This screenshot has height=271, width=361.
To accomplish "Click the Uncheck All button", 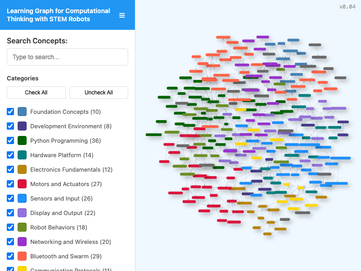I will click(x=99, y=93).
